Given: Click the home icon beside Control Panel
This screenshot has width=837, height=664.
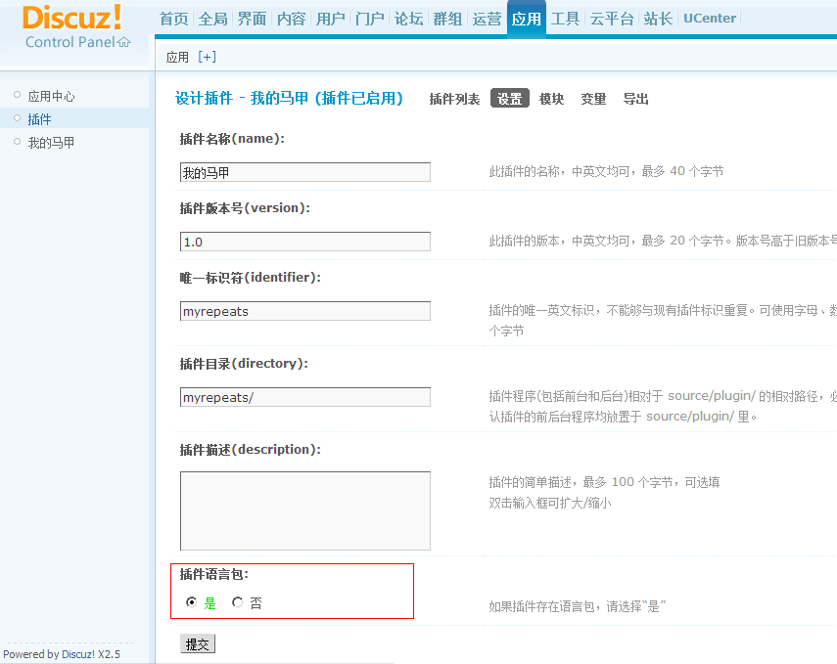Looking at the screenshot, I should pyautogui.click(x=123, y=42).
